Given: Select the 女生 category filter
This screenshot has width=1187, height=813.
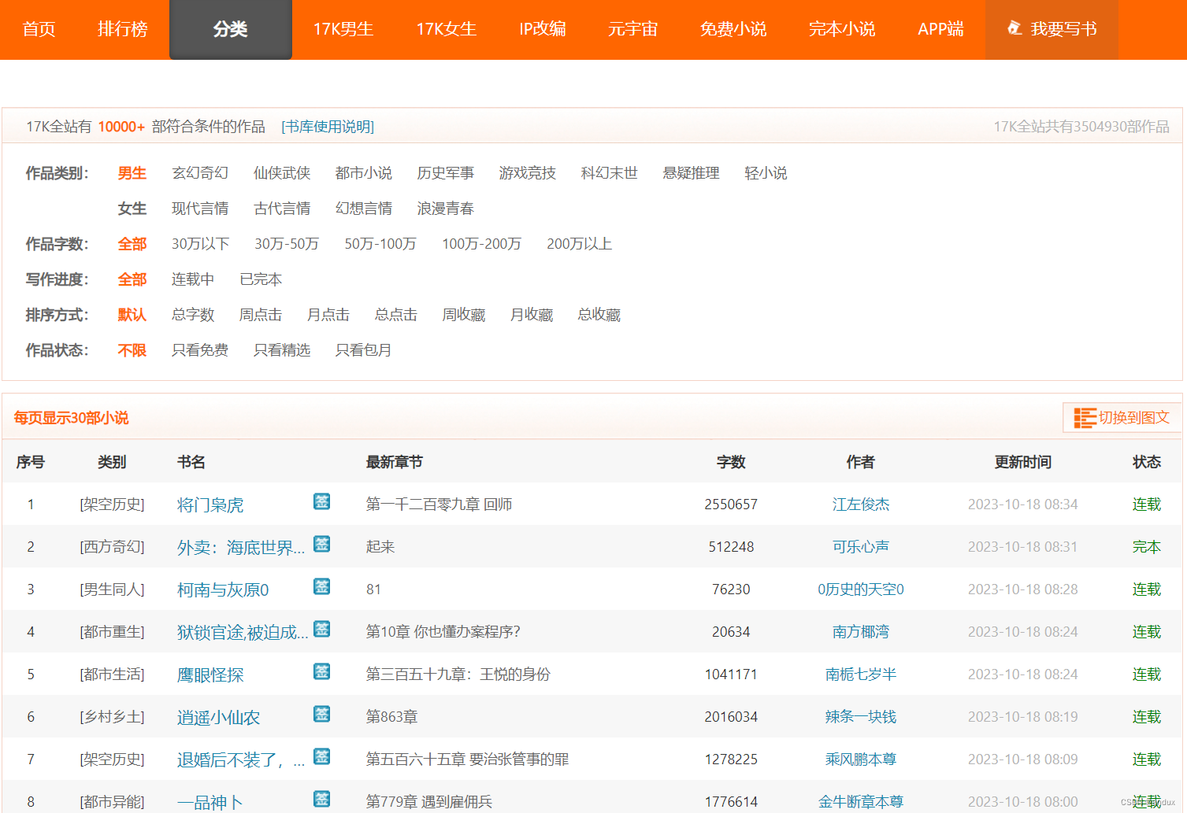Looking at the screenshot, I should click(132, 209).
